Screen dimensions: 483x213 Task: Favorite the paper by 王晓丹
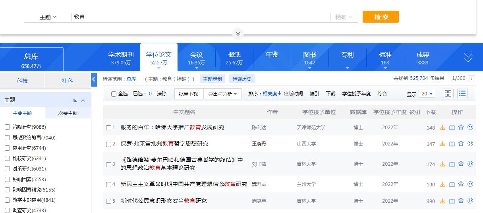click(461, 143)
